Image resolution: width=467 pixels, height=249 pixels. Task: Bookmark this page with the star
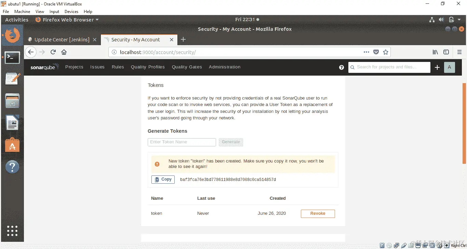pyautogui.click(x=386, y=52)
